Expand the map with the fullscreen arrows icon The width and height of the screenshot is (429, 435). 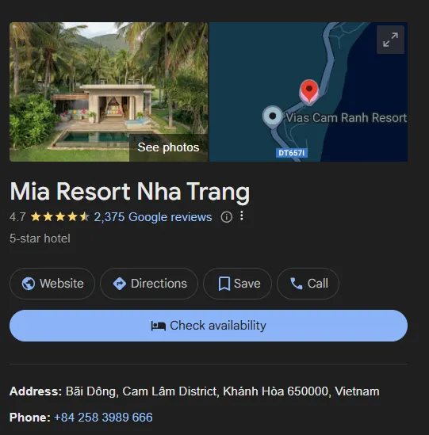click(x=390, y=40)
